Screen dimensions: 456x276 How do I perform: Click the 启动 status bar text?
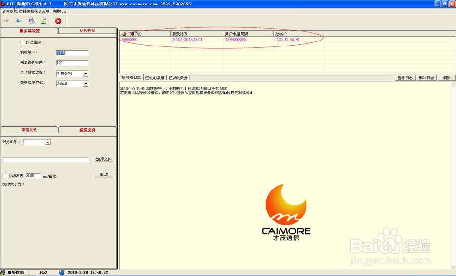pyautogui.click(x=43, y=272)
